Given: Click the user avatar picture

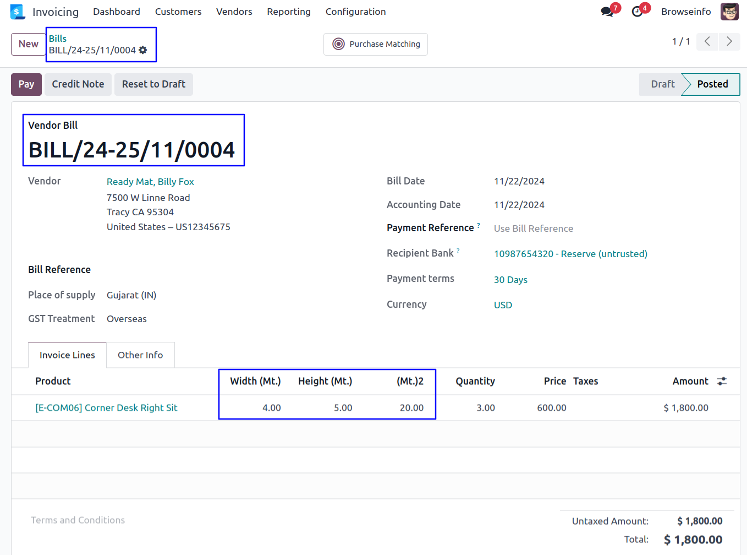Looking at the screenshot, I should click(x=729, y=12).
